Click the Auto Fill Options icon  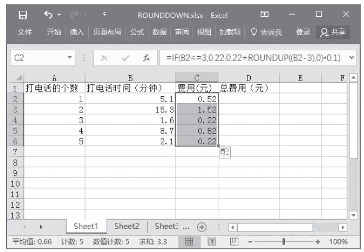coord(224,154)
